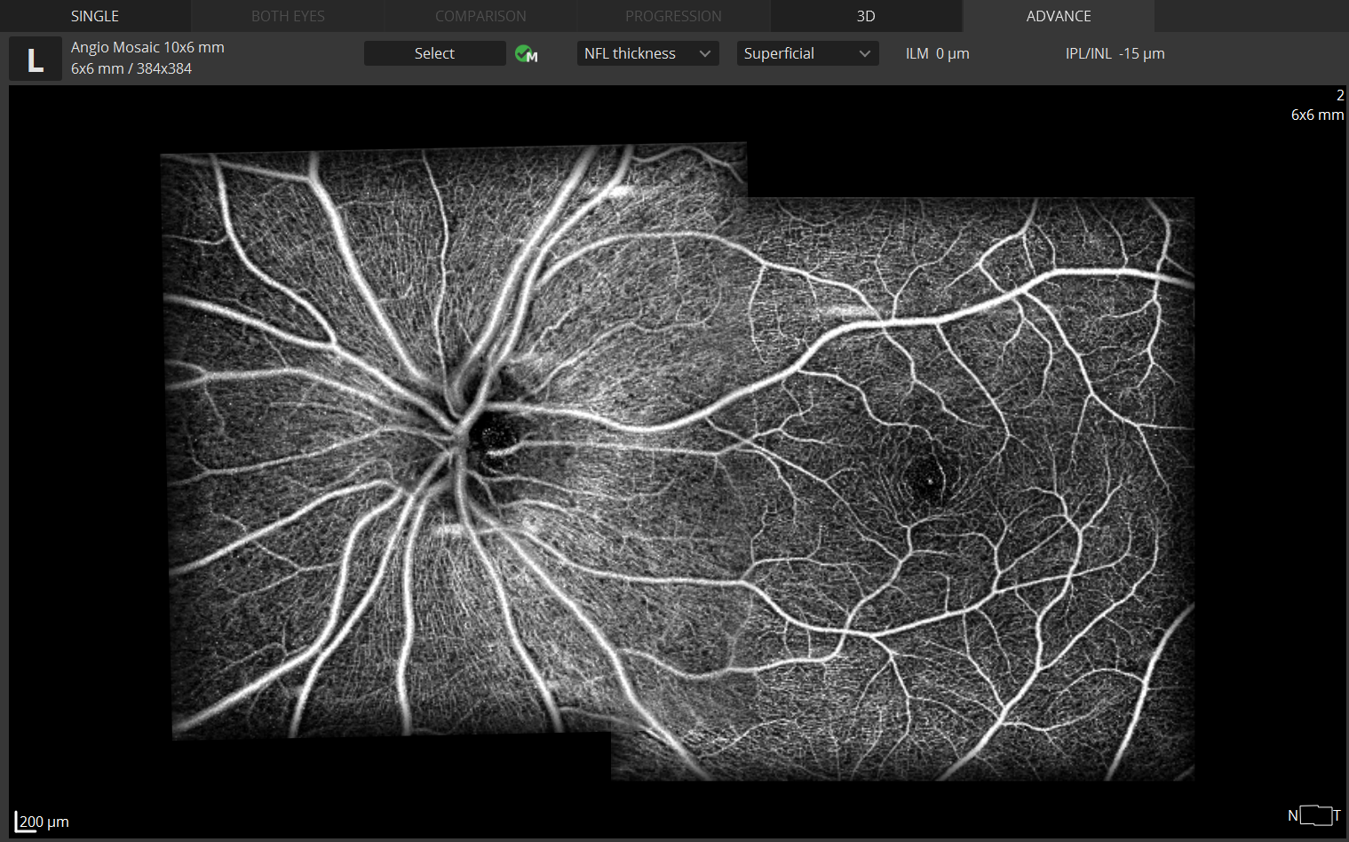This screenshot has width=1349, height=842.
Task: Select the PROGRESSION tab
Action: click(673, 16)
